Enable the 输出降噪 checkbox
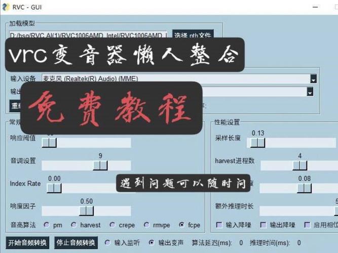Image resolution: width=338 pixels, height=253 pixels. (263, 225)
